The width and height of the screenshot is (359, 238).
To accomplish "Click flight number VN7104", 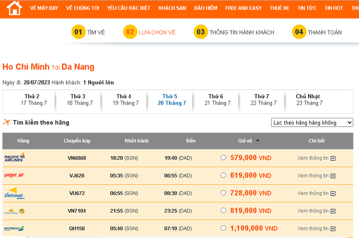I will 77,211.
